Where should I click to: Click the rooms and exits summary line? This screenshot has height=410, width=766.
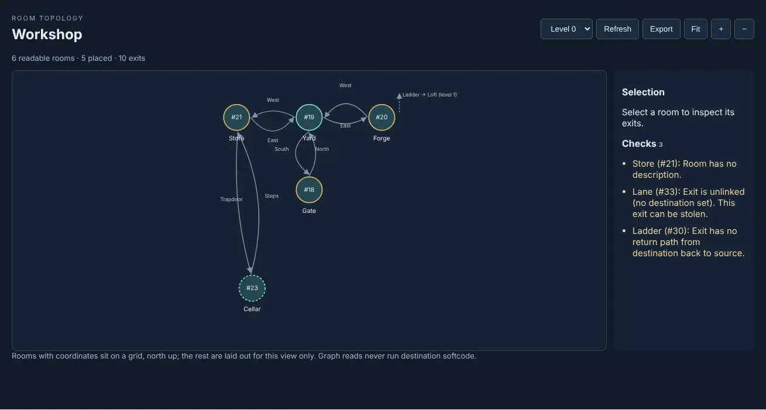[78, 58]
